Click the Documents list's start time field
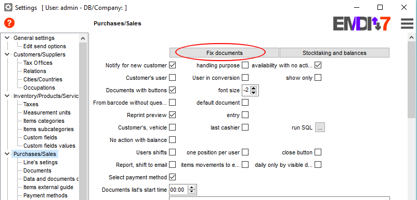 (178, 190)
